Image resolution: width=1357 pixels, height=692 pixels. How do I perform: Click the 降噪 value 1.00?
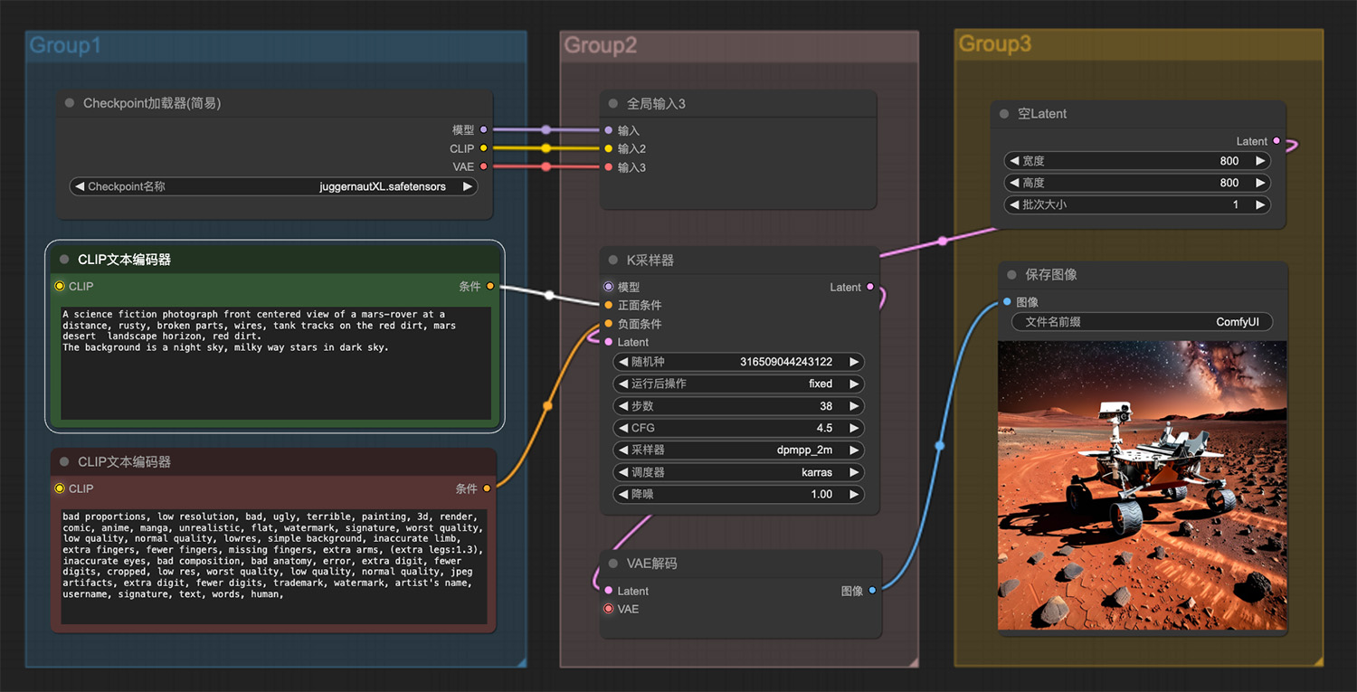pos(821,494)
